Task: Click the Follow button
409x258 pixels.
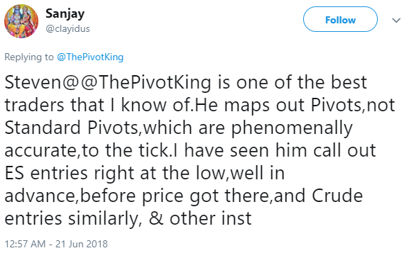Action: [x=340, y=20]
